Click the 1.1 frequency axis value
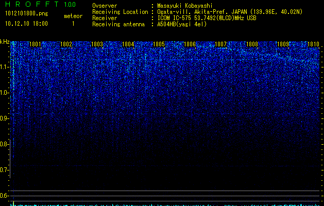The height and width of the screenshot is (206, 324). (x=4, y=67)
